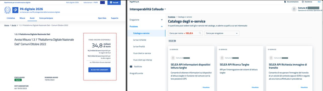323x91 pixels.
Task: Click the Accedi login button
Action: (x=114, y=2)
